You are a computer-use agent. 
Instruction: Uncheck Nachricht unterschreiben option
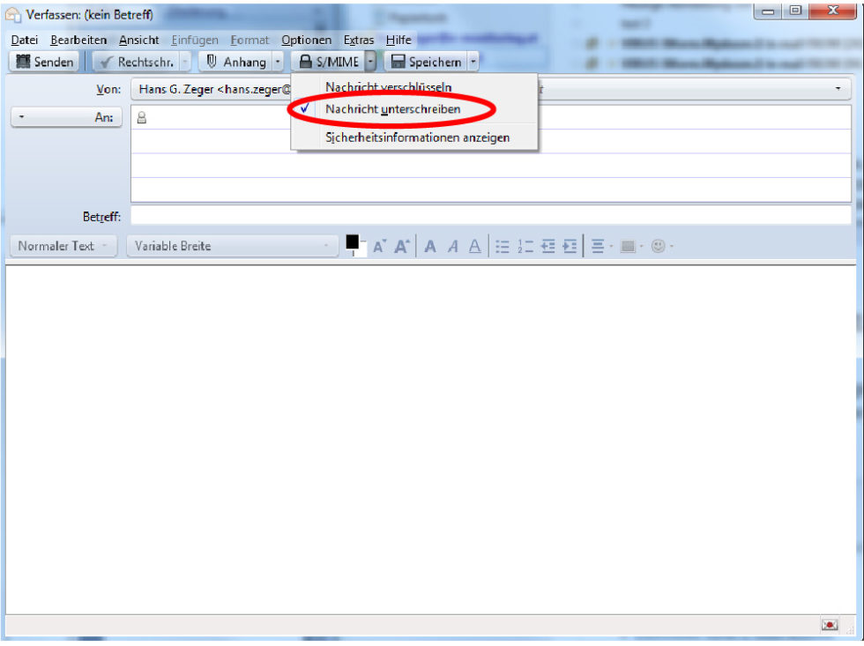(392, 108)
